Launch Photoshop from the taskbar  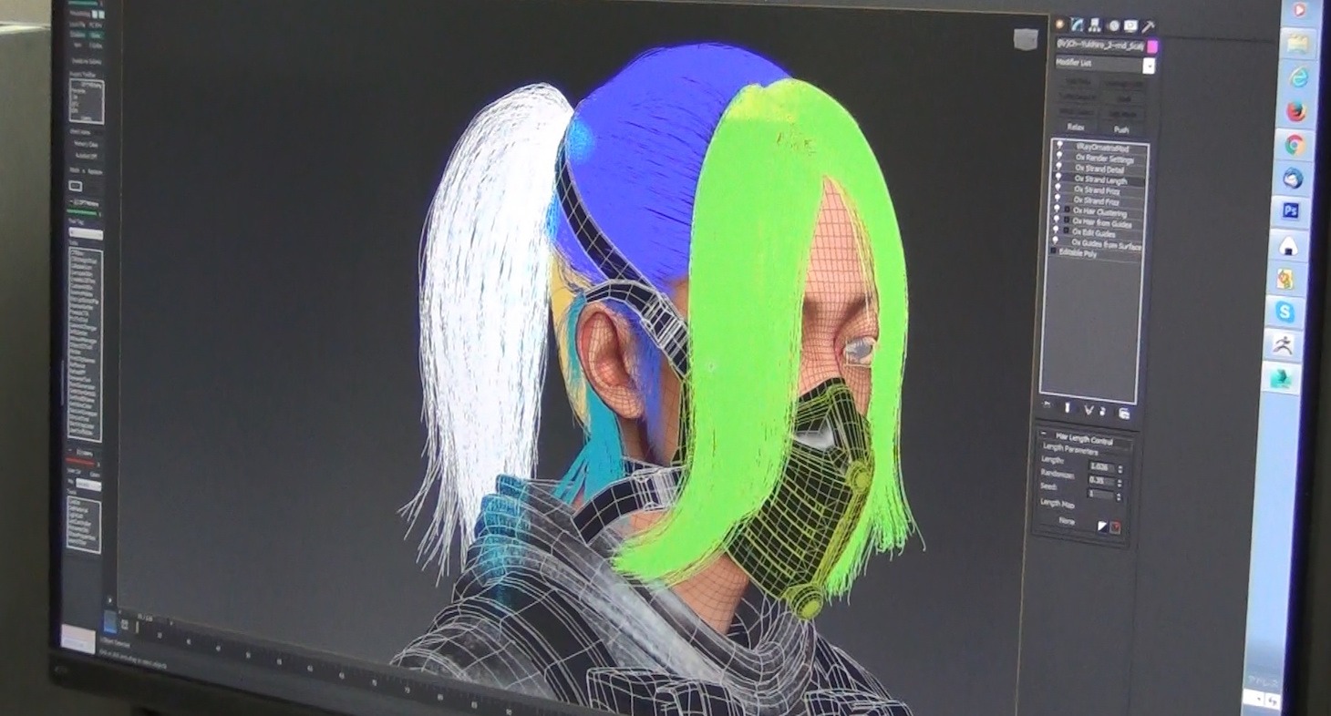point(1290,211)
